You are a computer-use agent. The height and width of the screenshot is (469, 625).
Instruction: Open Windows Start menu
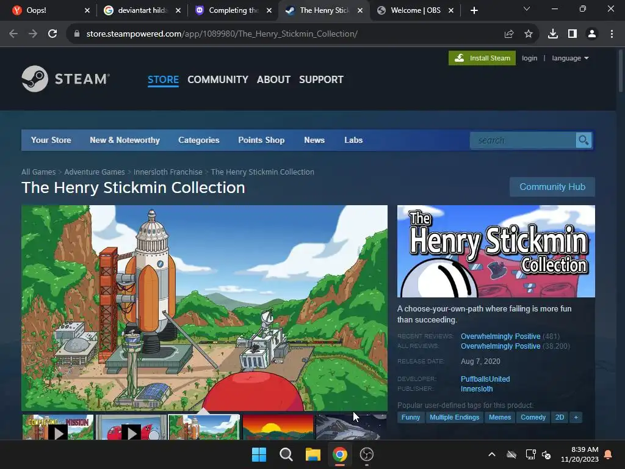pyautogui.click(x=259, y=454)
